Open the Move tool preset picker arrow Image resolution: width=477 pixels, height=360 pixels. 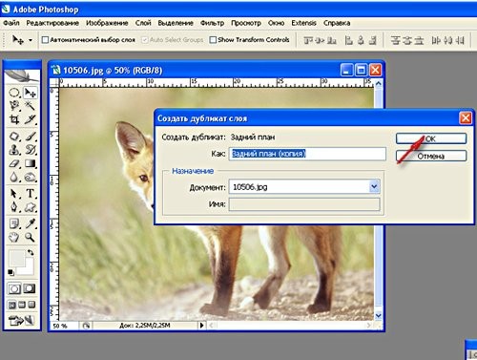[x=31, y=40]
